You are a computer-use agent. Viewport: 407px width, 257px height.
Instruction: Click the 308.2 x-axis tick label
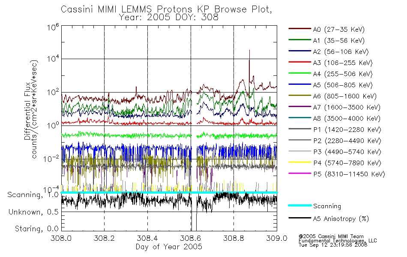104,238
